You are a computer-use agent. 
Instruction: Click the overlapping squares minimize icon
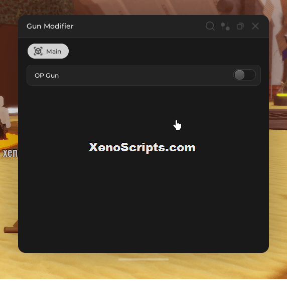coord(240,26)
